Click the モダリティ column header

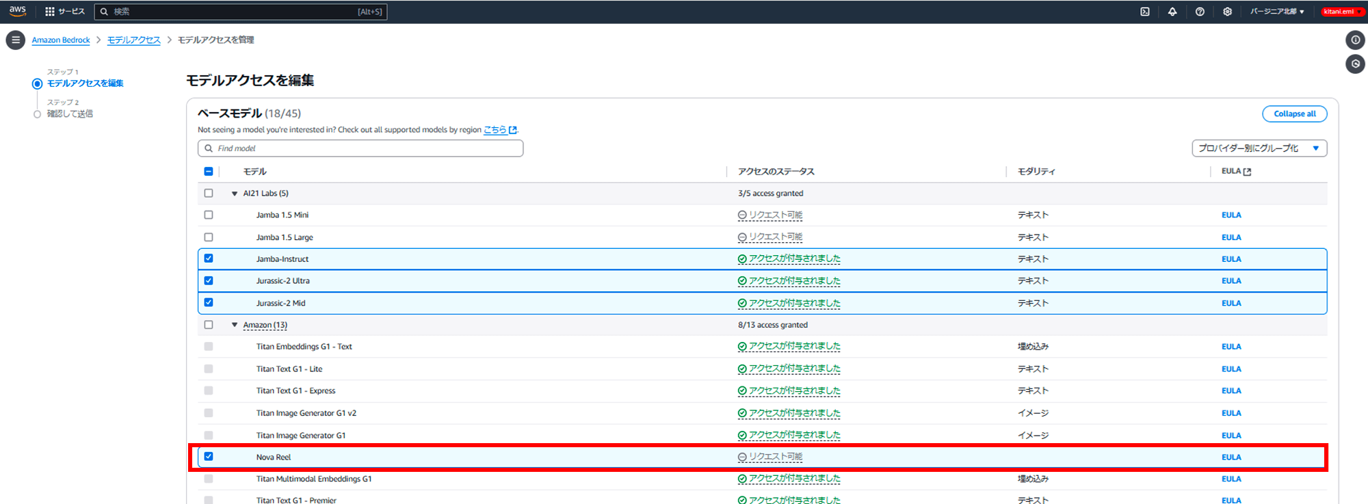click(x=1036, y=172)
